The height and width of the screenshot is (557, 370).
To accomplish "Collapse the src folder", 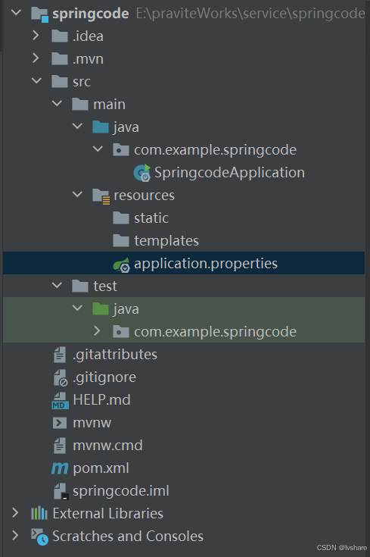I will 36,81.
